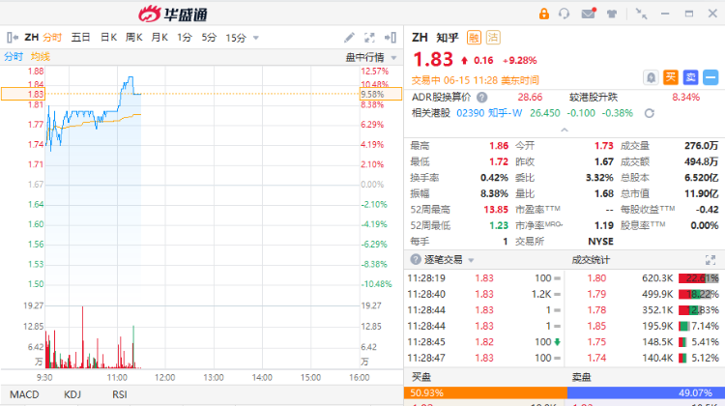Image resolution: width=725 pixels, height=406 pixels.
Task: Open the 15分 period dropdown arrow
Action: pyautogui.click(x=256, y=38)
